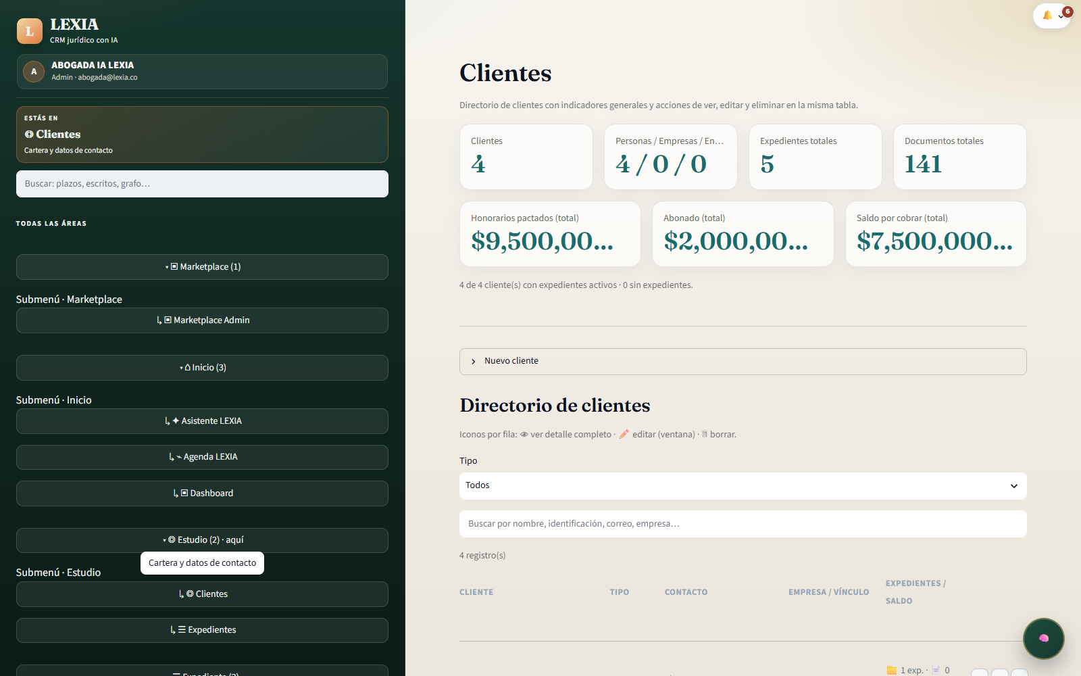Viewport: 1081px width, 676px height.
Task: Expand the 'Nuevo cliente' panel
Action: 743,362
